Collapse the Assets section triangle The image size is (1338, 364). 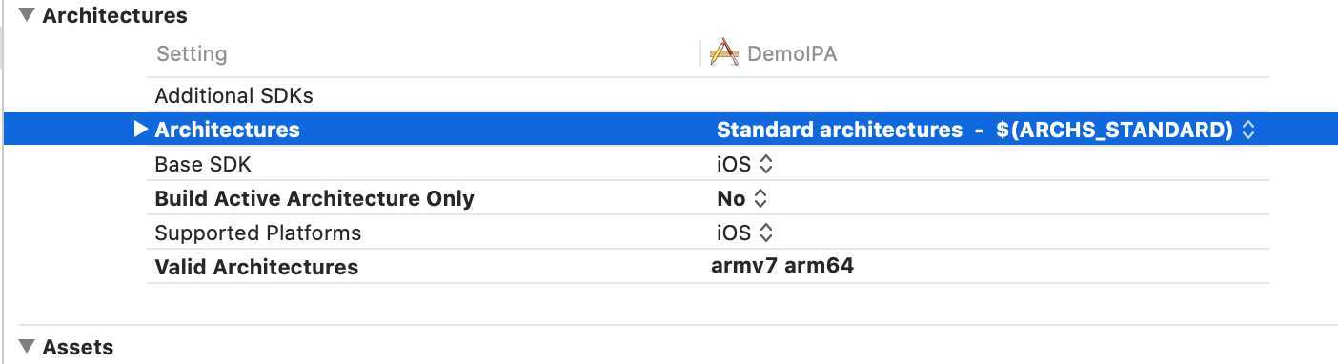point(25,347)
